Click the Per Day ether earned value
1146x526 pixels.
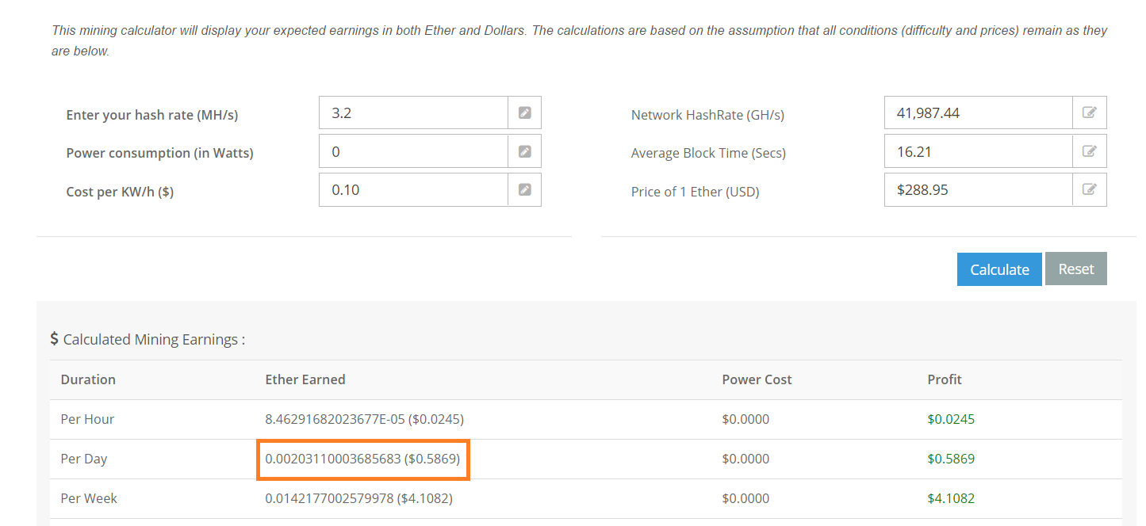(x=362, y=459)
